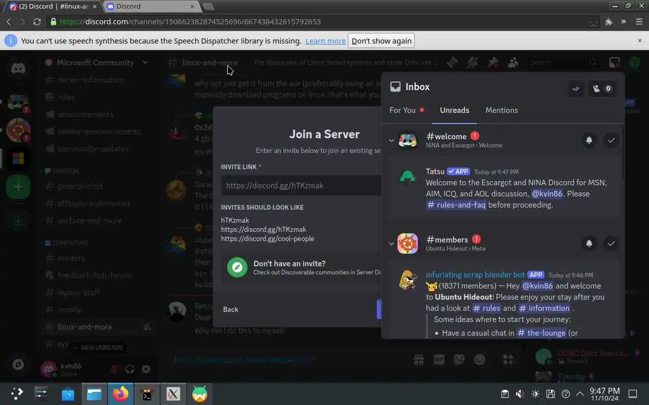Mark #welcome as read with checkmark
Image resolution: width=649 pixels, height=405 pixels.
pyautogui.click(x=611, y=140)
